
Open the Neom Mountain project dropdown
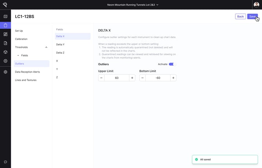(133, 5)
